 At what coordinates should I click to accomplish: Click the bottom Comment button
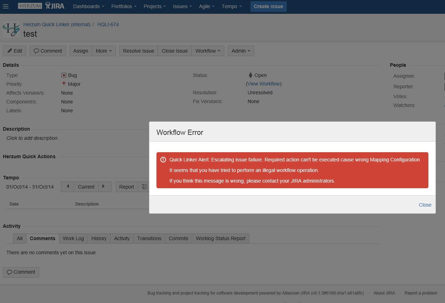coord(21,272)
